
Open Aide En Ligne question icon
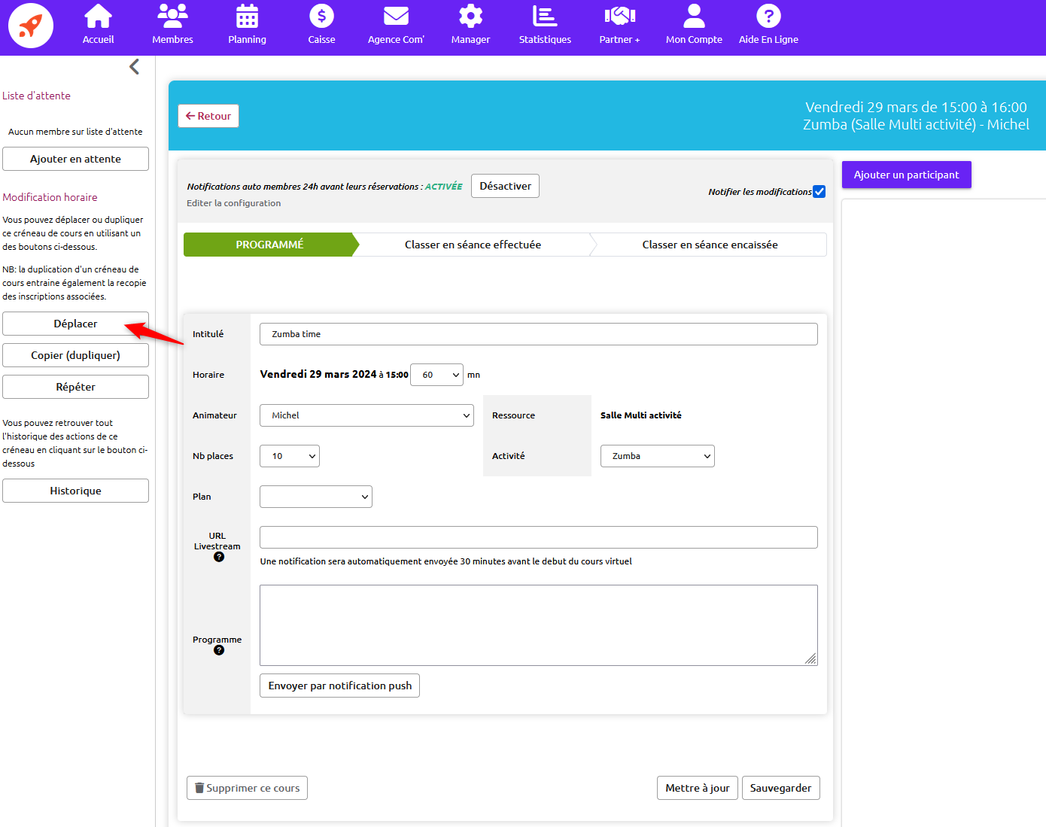click(768, 17)
